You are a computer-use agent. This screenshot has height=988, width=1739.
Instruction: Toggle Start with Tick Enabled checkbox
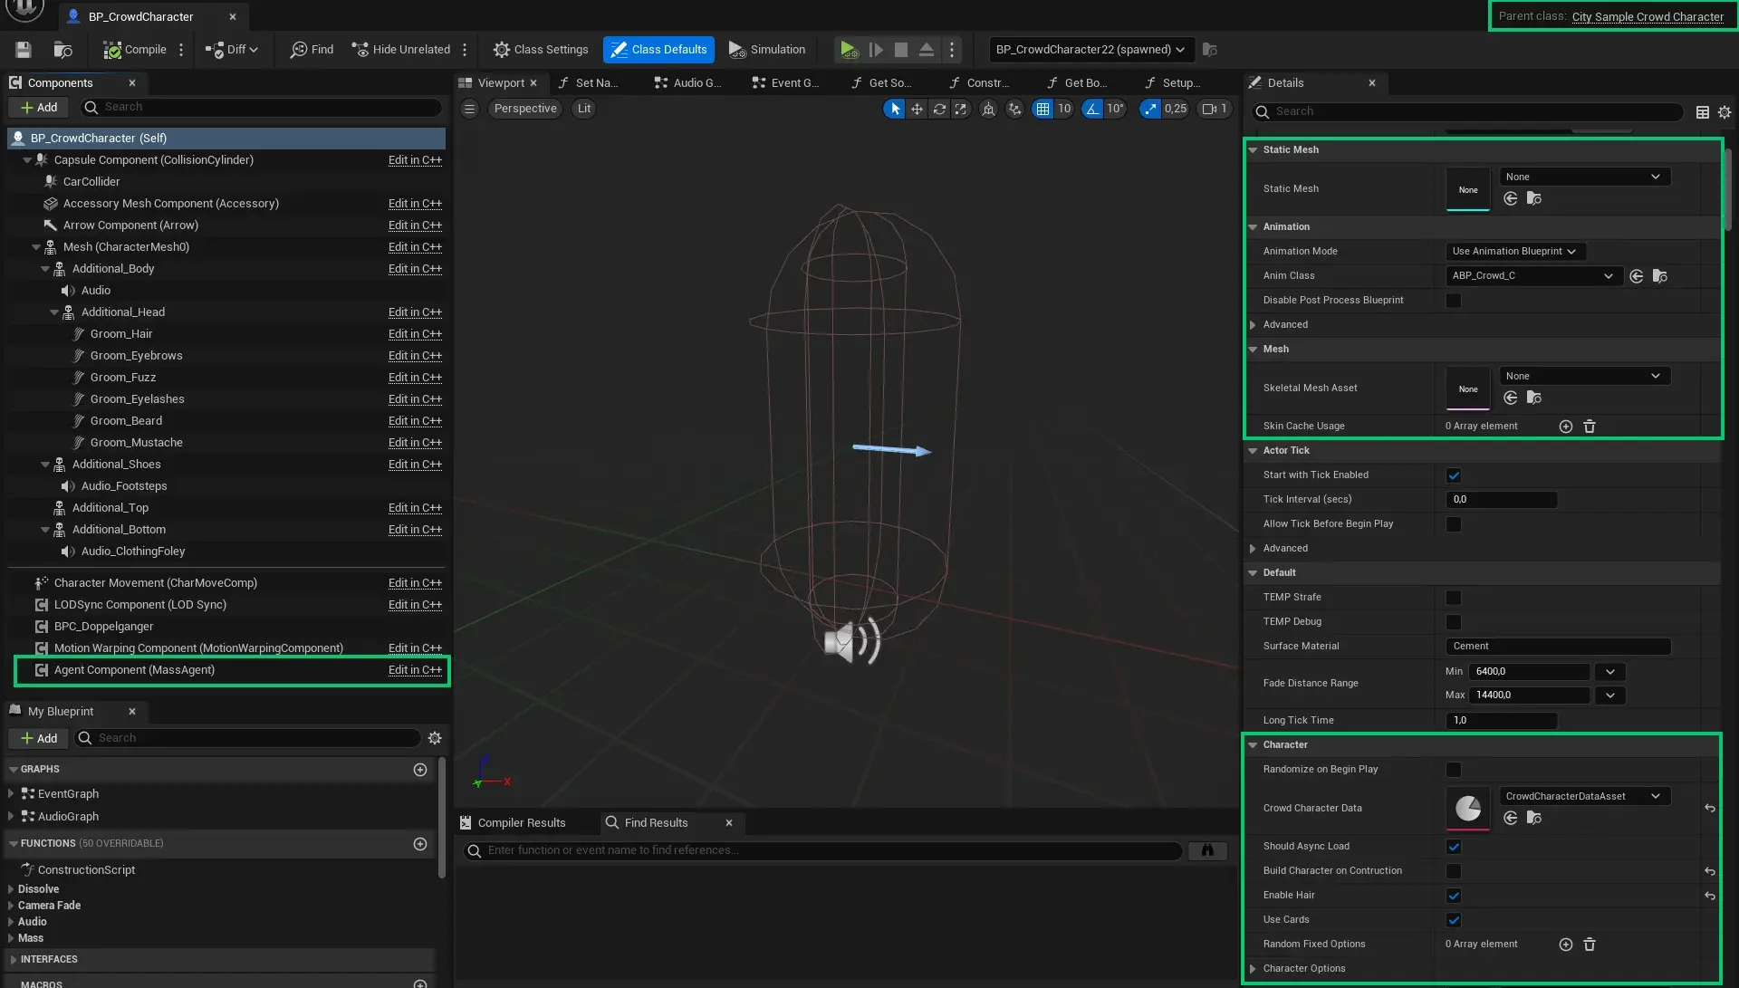pyautogui.click(x=1454, y=475)
